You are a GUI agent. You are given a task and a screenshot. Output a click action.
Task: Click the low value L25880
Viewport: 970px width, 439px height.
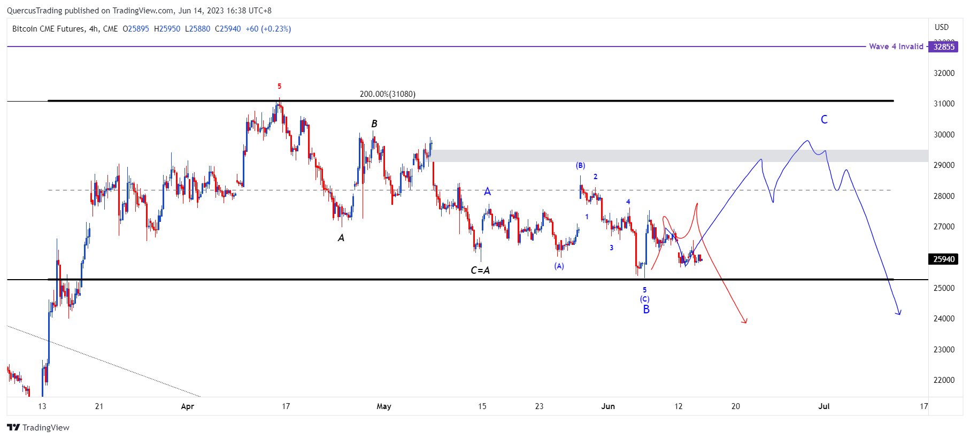(197, 29)
